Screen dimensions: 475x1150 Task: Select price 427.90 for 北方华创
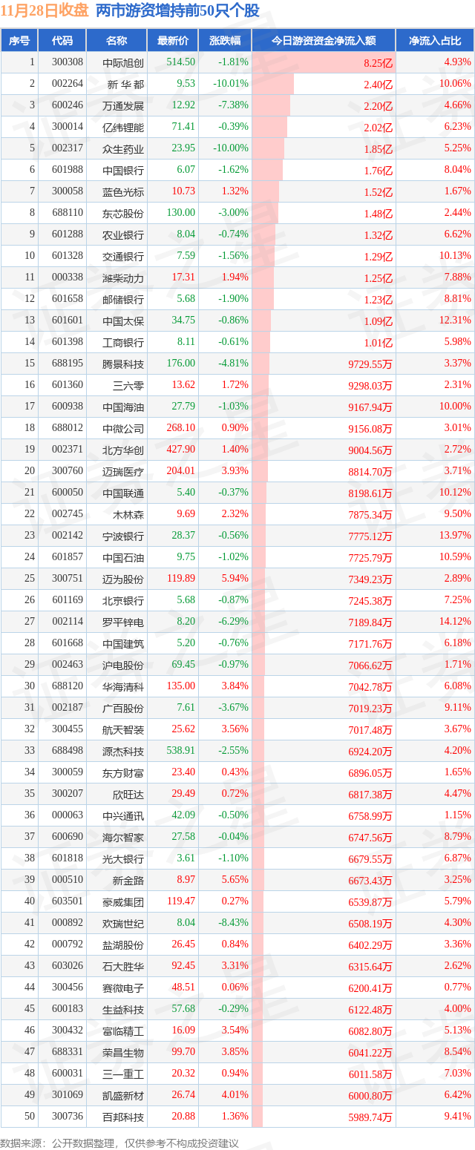pyautogui.click(x=181, y=450)
